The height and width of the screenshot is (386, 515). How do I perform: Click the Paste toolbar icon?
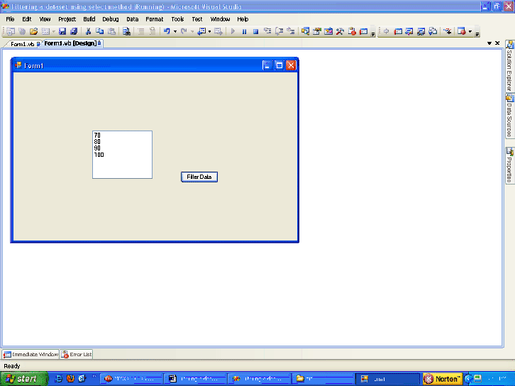pos(111,31)
